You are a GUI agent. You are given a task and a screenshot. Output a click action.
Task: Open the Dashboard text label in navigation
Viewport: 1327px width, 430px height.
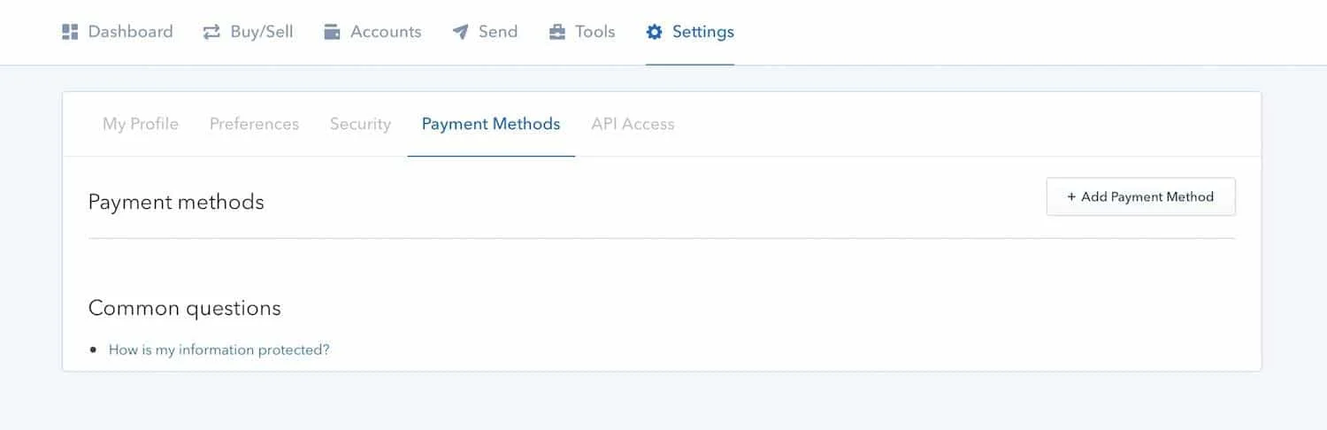point(130,32)
